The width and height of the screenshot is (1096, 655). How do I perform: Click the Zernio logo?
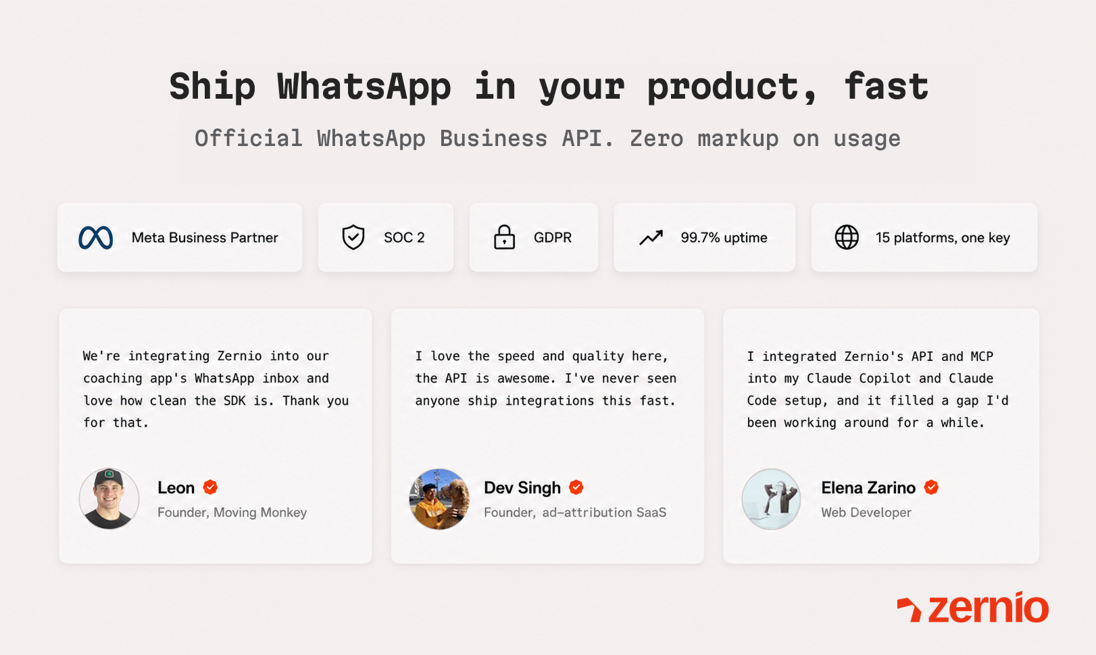click(x=973, y=606)
